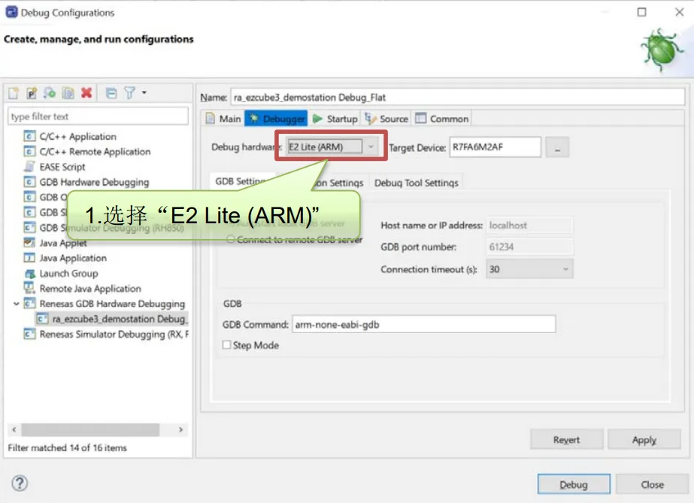
Task: Select Renesas GDB Hardware Debugging item
Action: [112, 304]
